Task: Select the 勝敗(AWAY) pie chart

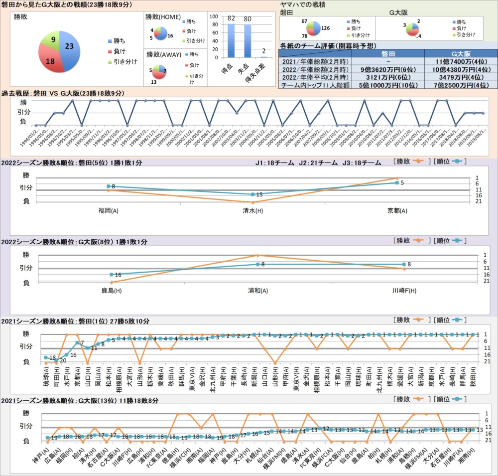Action: pyautogui.click(x=160, y=69)
